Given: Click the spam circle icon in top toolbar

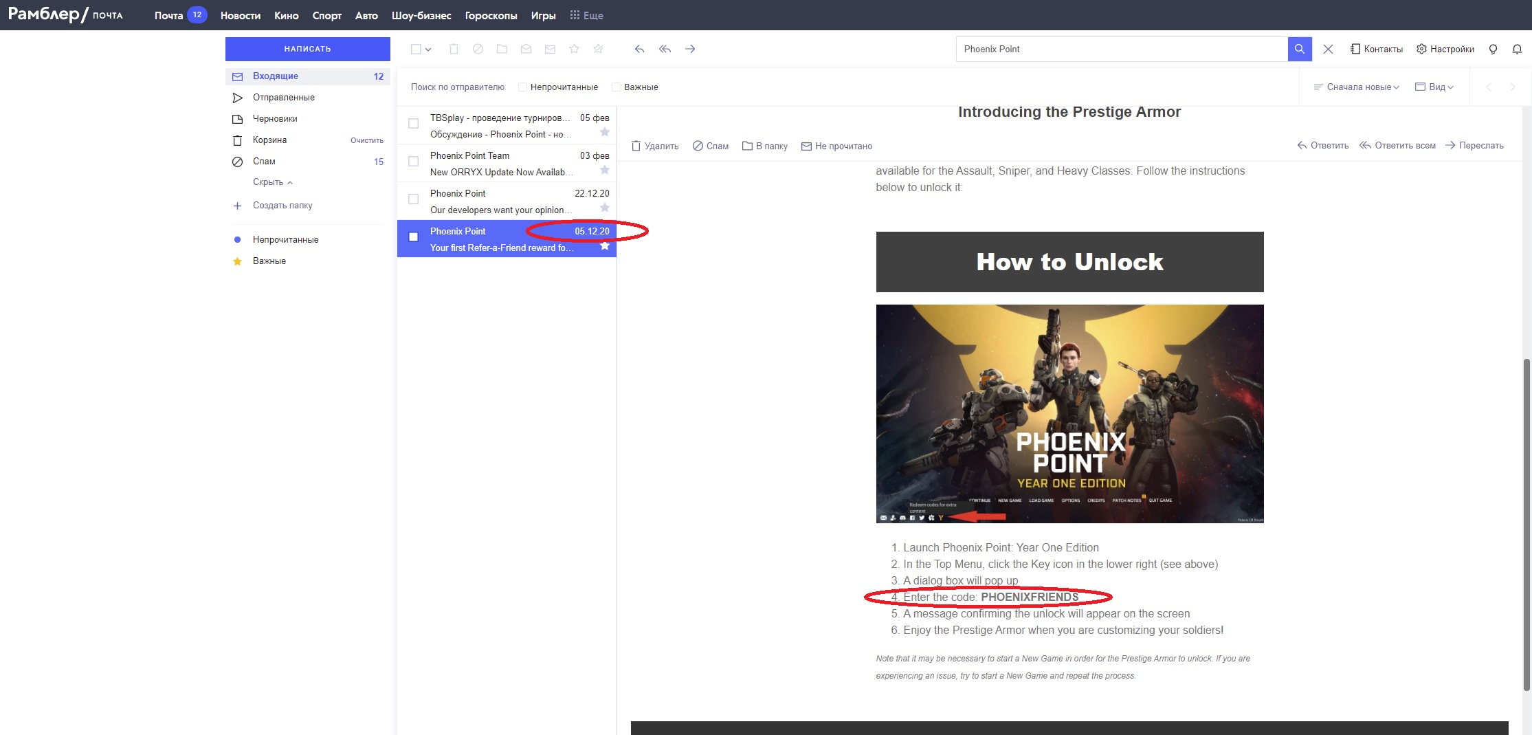Looking at the screenshot, I should [478, 49].
